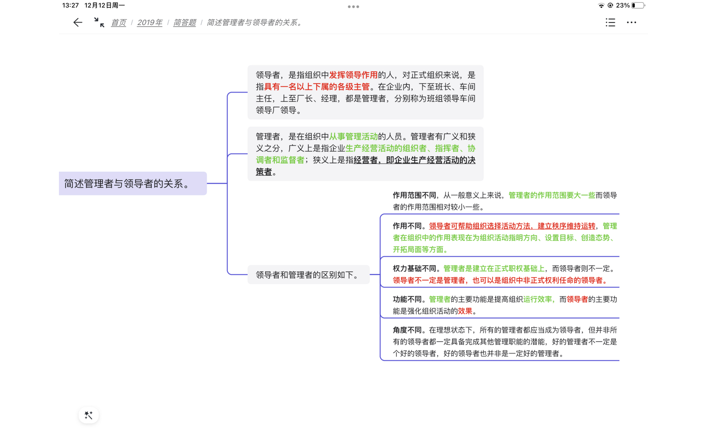Click green text 管理者是建立在正式职权基础上

[494, 268]
